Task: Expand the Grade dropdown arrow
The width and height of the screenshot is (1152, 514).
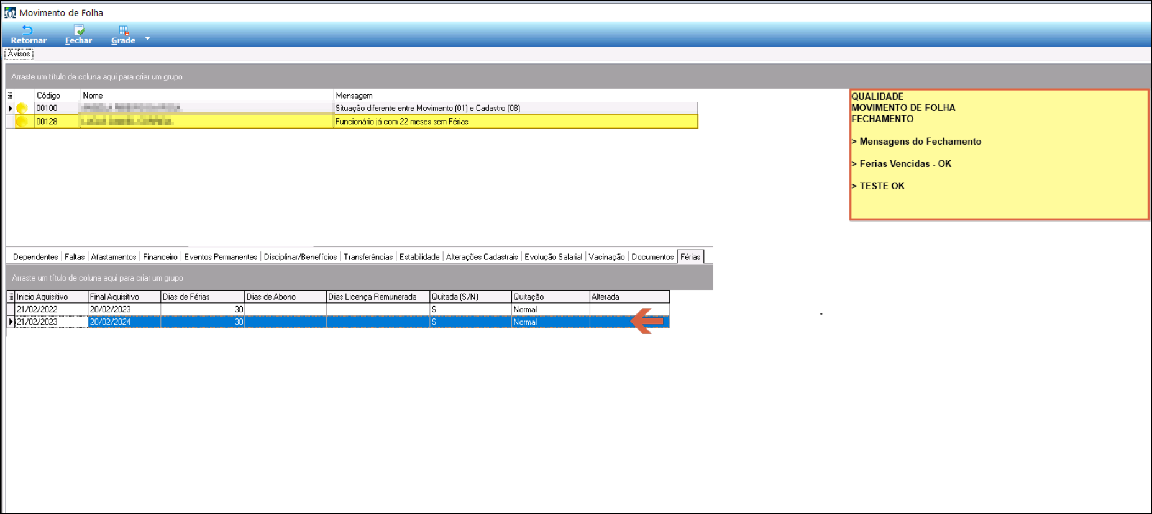Action: point(148,38)
